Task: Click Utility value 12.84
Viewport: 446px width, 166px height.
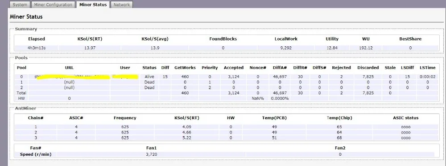Action: coord(332,48)
